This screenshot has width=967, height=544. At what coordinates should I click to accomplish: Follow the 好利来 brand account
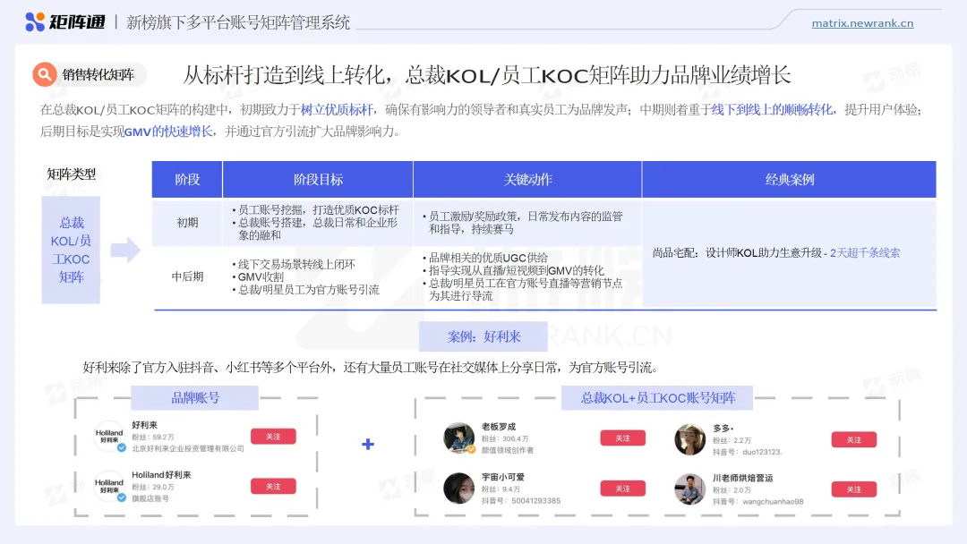[x=273, y=437]
